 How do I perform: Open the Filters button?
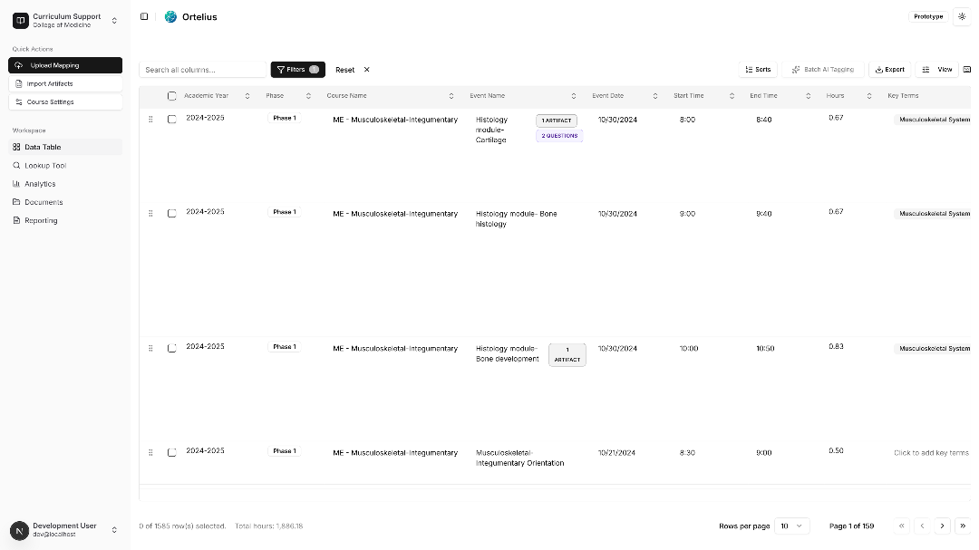(x=297, y=70)
